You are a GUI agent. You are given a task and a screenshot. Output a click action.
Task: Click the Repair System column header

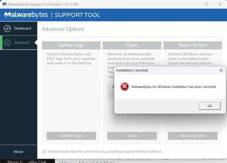(x=193, y=45)
